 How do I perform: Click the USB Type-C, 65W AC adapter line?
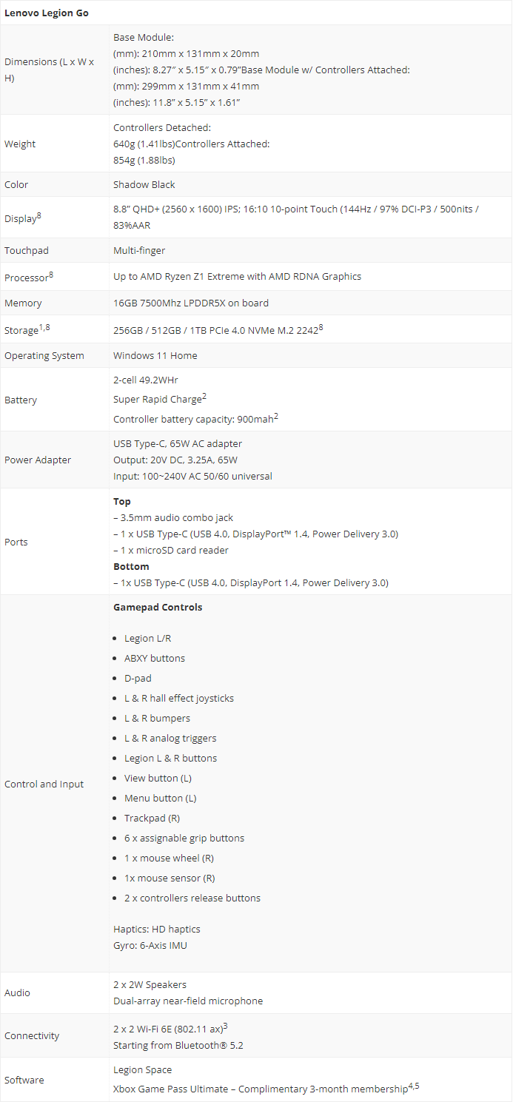click(x=178, y=443)
